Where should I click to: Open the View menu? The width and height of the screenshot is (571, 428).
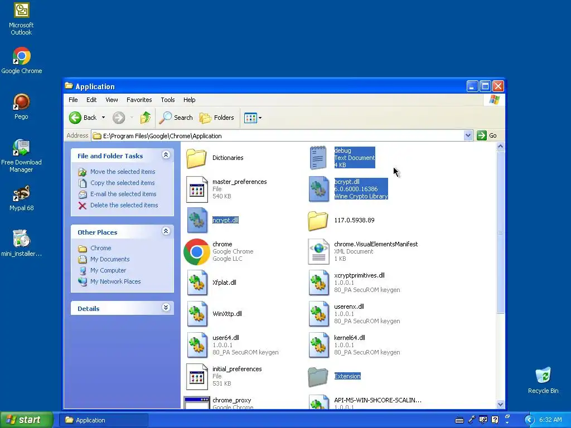click(x=112, y=100)
